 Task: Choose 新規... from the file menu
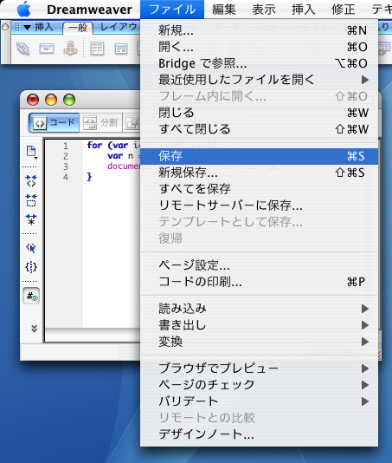259,30
